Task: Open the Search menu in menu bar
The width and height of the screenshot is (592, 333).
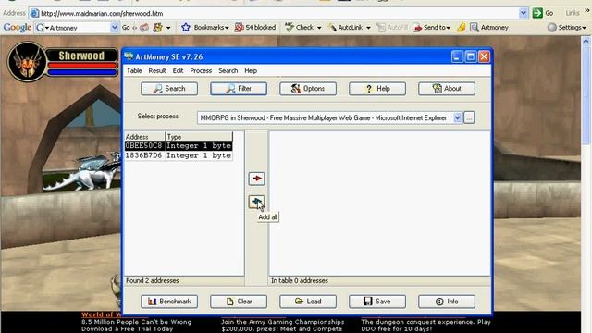Action: pos(228,70)
